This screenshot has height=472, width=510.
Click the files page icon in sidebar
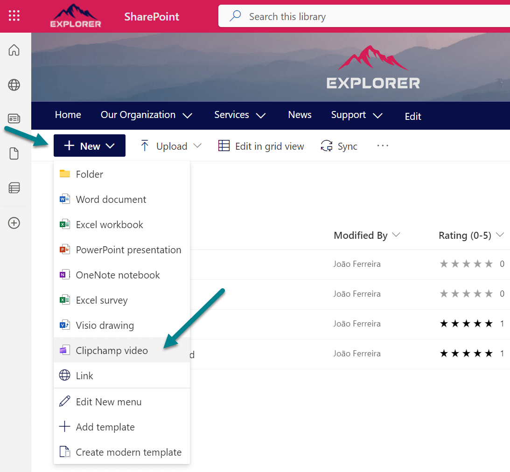point(14,153)
